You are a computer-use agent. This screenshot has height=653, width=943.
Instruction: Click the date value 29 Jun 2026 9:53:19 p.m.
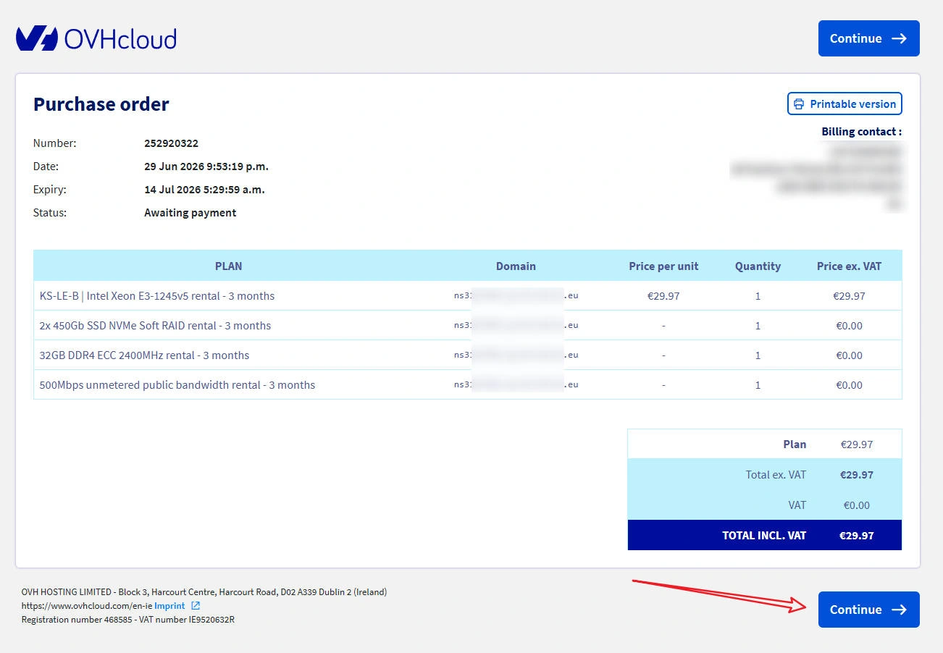point(206,167)
